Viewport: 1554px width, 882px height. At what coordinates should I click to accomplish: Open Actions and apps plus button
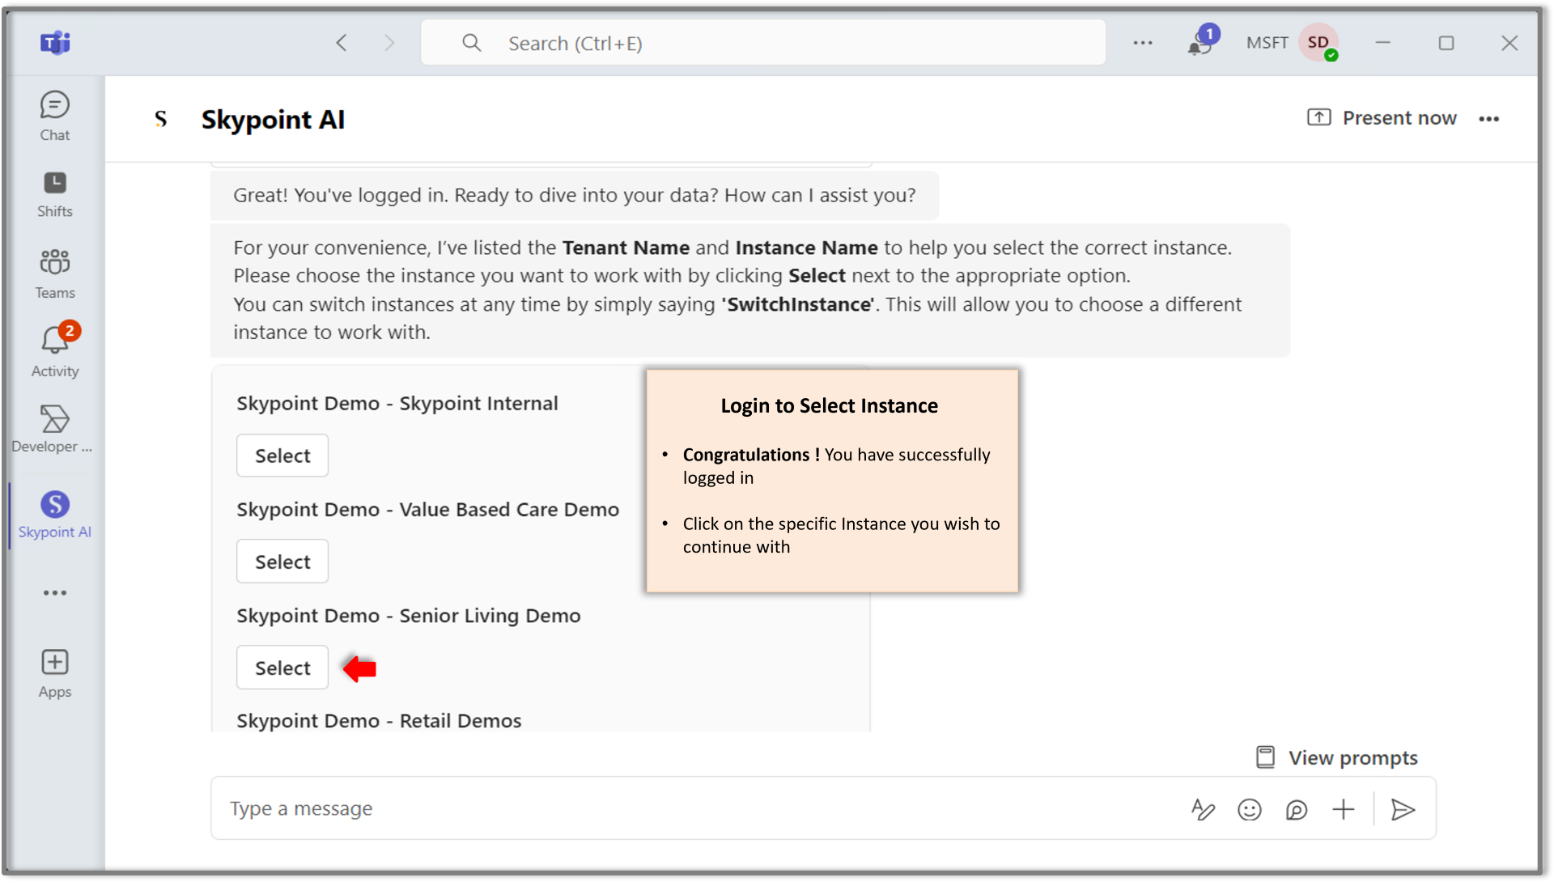tap(1344, 809)
